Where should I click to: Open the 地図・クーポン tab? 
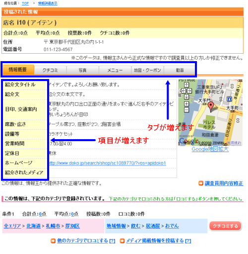pyautogui.click(x=147, y=70)
